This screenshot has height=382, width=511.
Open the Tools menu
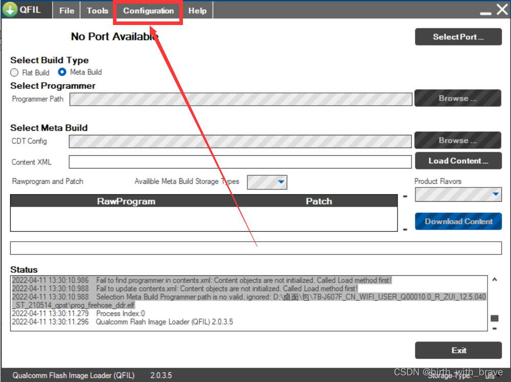[98, 11]
